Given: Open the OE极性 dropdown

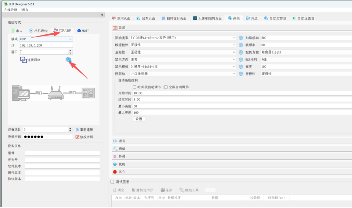Looking at the screenshot, I should [183, 52].
